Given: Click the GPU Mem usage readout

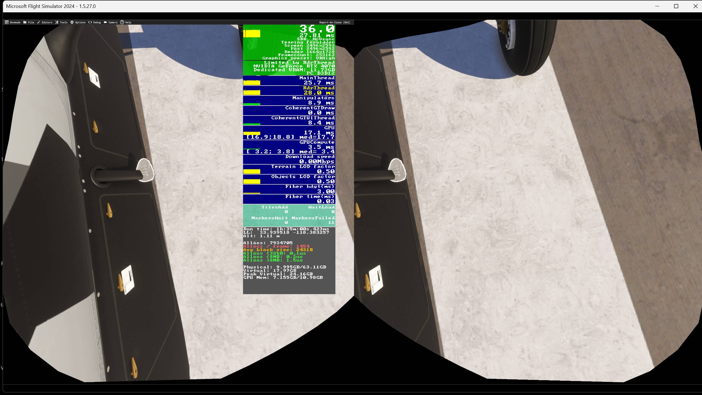Looking at the screenshot, I should coord(283,278).
